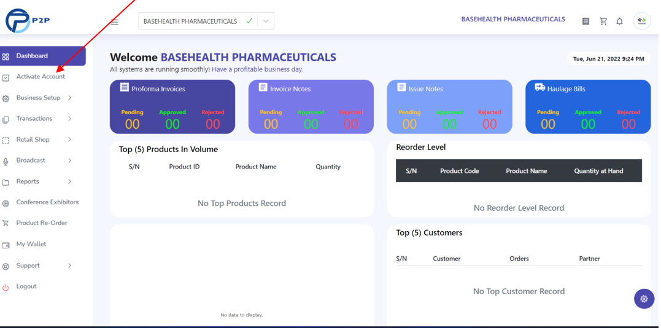Click Quantity at Hand column header
The height and width of the screenshot is (328, 661).
[598, 171]
